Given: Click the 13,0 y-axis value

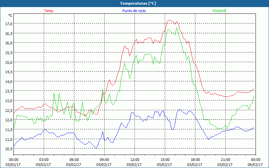Looking at the screenshot, I should tap(9, 100).
